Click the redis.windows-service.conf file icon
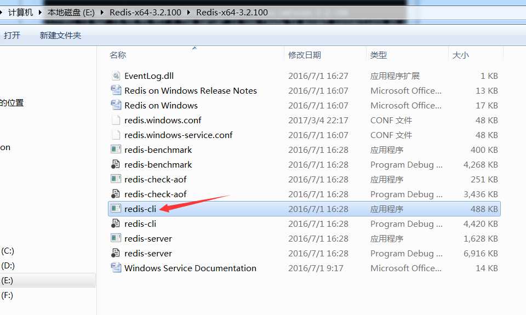Screen dimensions: 526x315 pos(116,135)
